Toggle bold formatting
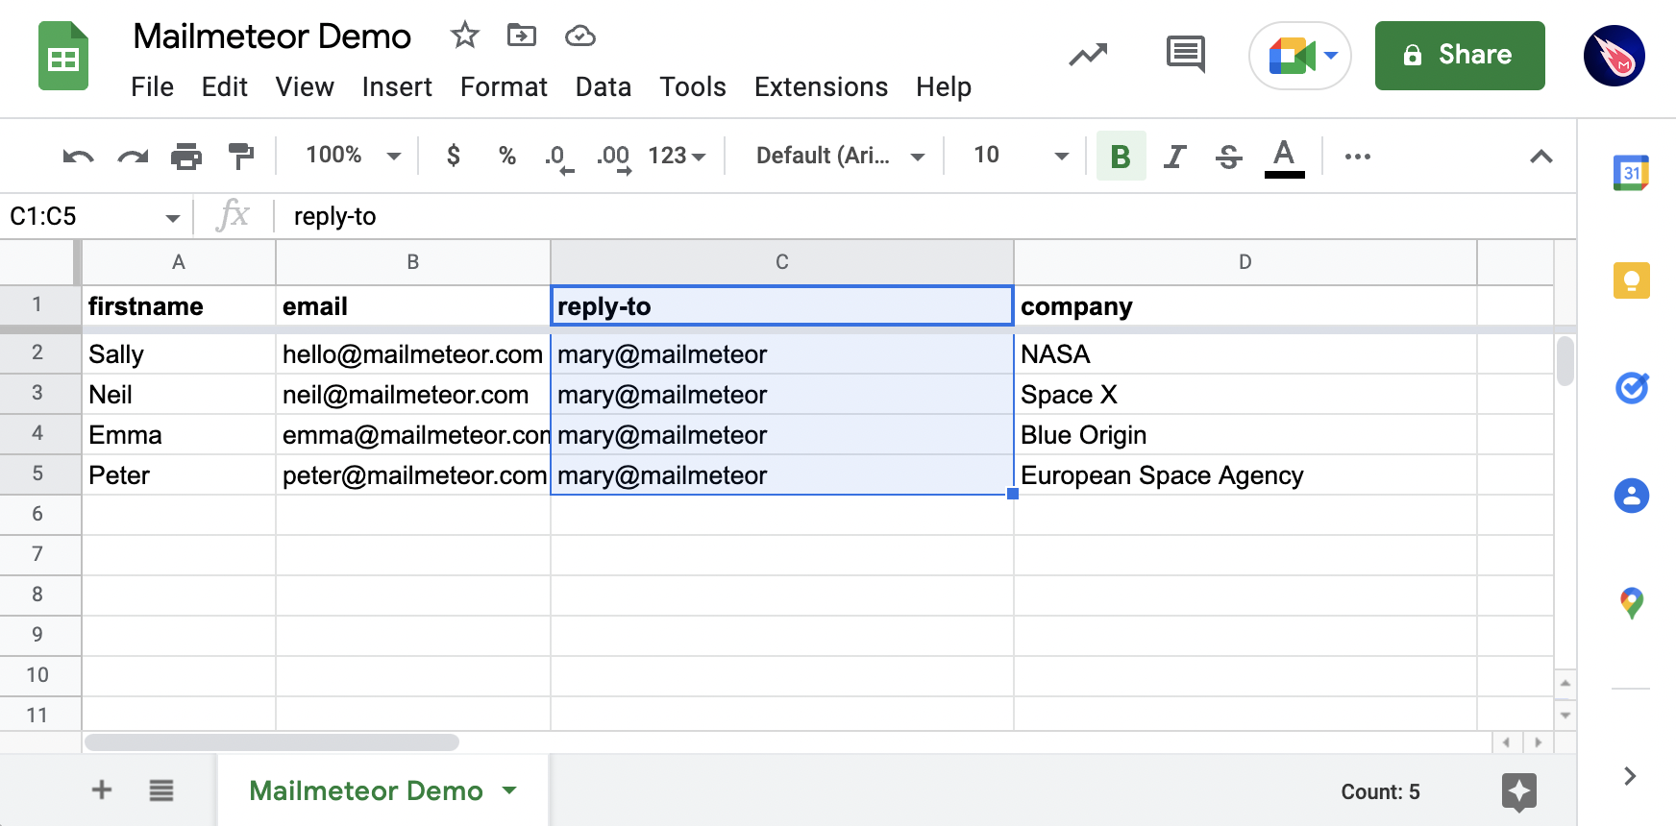 [x=1121, y=156]
